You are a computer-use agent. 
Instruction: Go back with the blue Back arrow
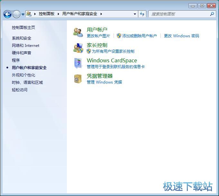coord(7,14)
